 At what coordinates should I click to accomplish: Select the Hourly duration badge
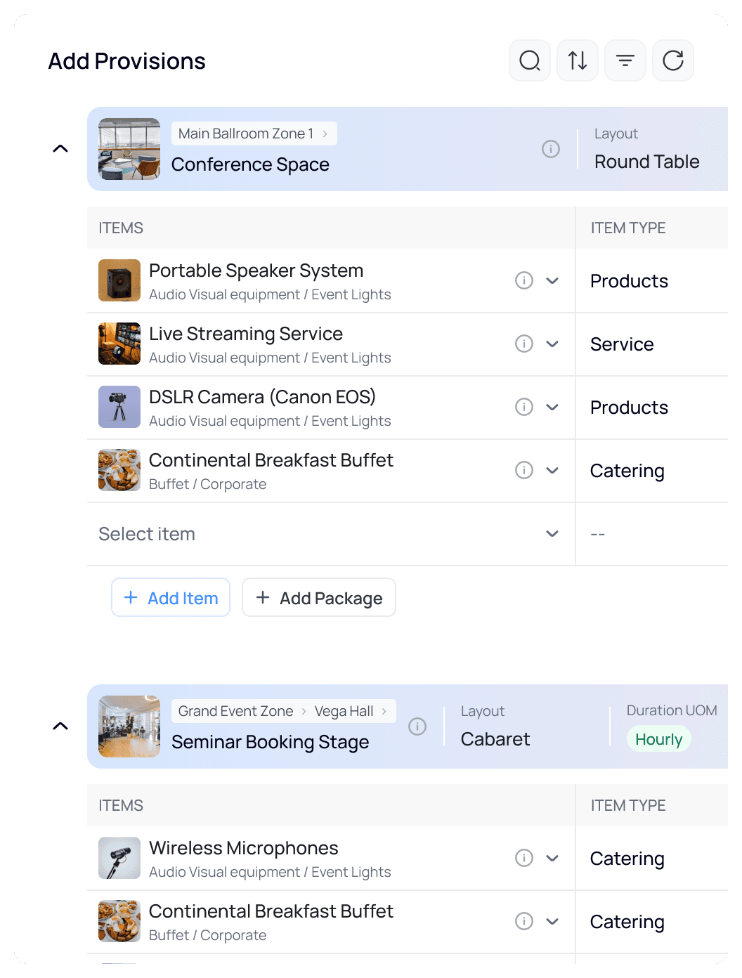click(x=658, y=738)
